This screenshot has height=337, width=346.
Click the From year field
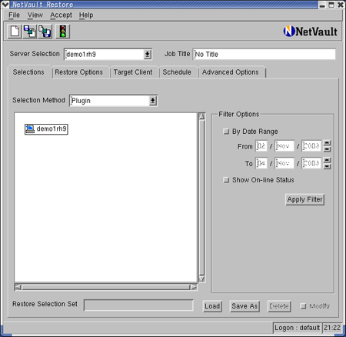coord(311,146)
